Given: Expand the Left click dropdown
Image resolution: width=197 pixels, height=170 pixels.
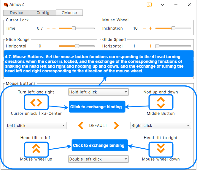Looking at the screenshot, I should click(36, 125).
